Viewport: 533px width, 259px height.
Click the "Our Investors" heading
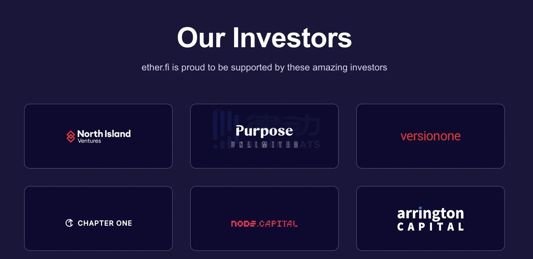264,38
